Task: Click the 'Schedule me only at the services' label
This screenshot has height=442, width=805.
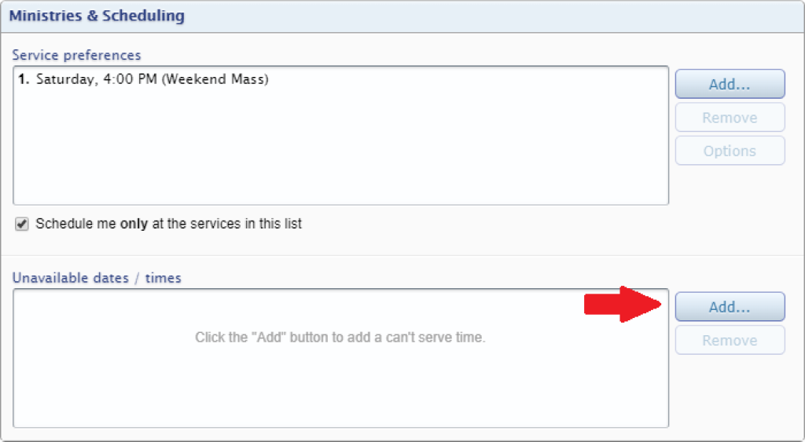Action: coord(168,224)
